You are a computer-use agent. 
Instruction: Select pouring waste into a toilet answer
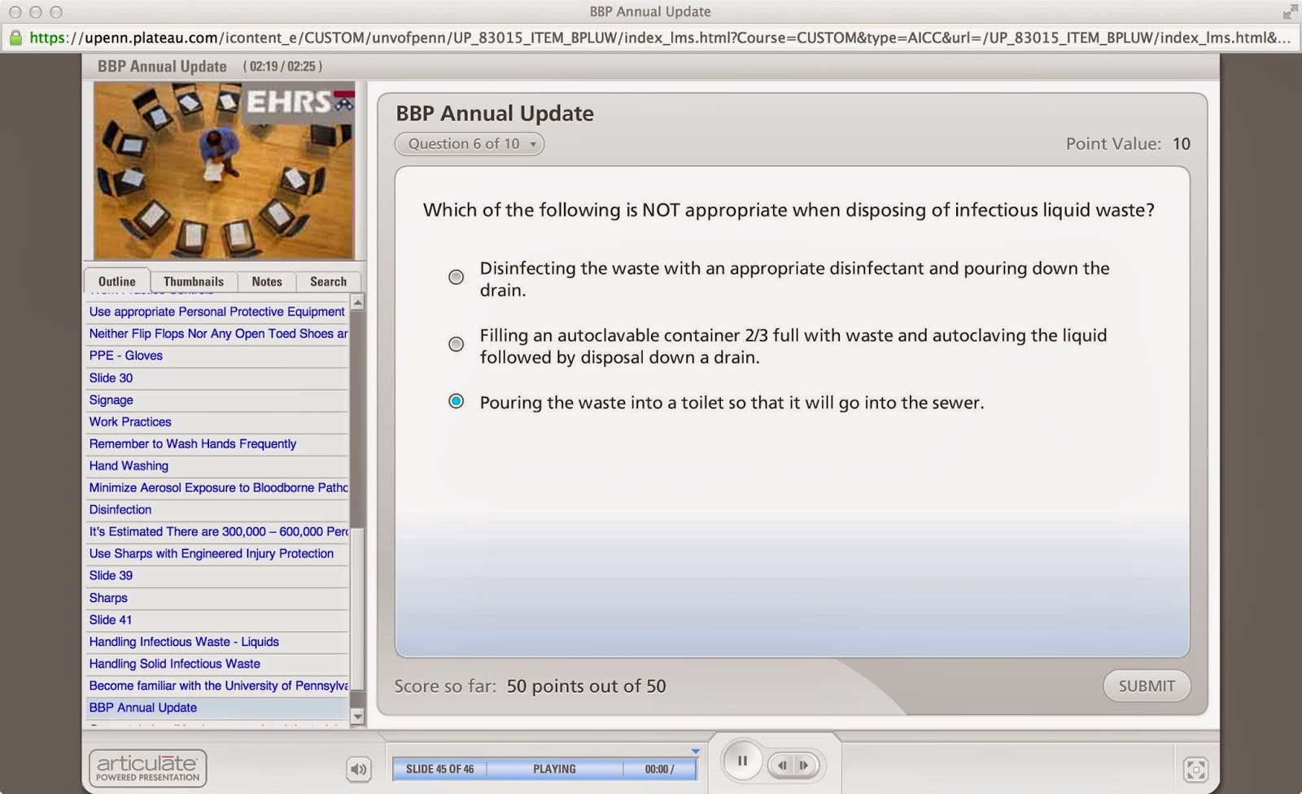pyautogui.click(x=455, y=400)
